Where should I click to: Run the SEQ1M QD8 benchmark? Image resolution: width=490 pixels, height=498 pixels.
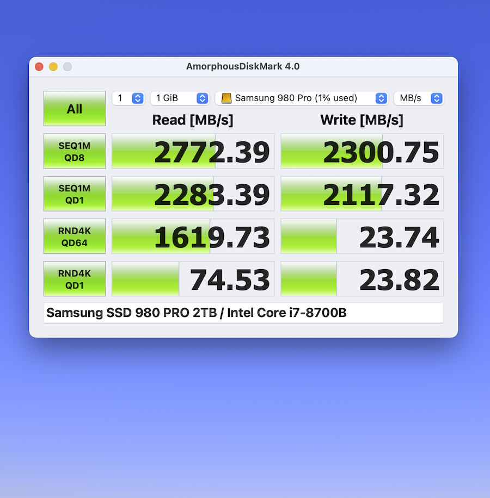(x=74, y=151)
